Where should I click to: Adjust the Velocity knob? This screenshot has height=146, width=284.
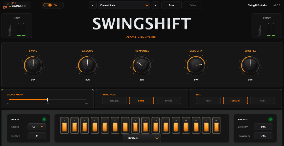click(x=196, y=65)
